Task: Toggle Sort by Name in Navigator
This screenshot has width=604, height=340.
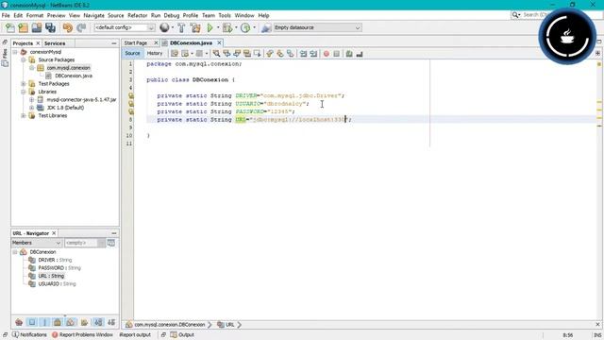Action: pyautogui.click(x=98, y=322)
